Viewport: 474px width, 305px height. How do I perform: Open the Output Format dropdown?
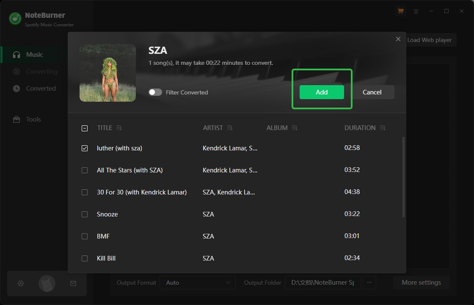coord(197,283)
